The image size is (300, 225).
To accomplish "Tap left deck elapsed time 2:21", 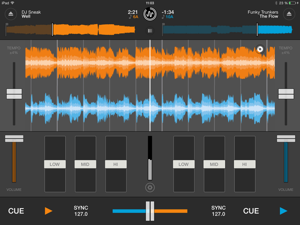I will point(133,12).
